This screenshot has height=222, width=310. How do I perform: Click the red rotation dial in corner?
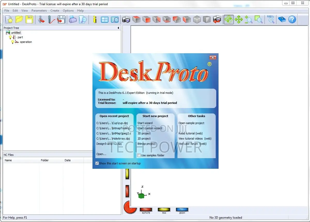130,207
